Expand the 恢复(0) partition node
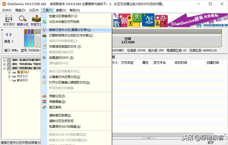This screenshot has width=228, height=145. tap(9, 72)
